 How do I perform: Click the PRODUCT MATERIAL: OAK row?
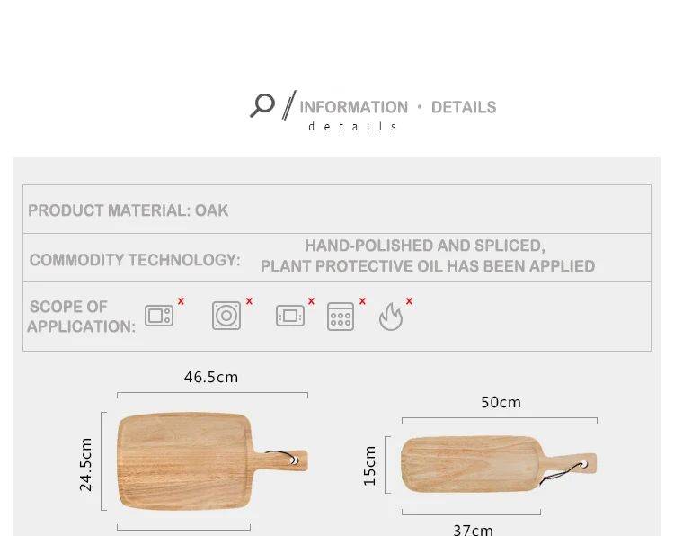337,210
